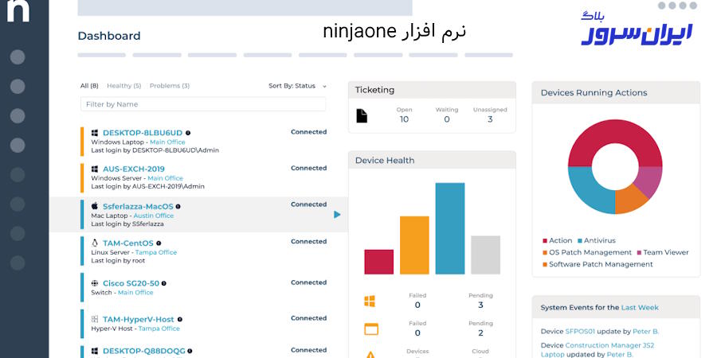Screen dimensions: 717x358
Task: Open TAM-CentOS device link
Action: point(128,243)
